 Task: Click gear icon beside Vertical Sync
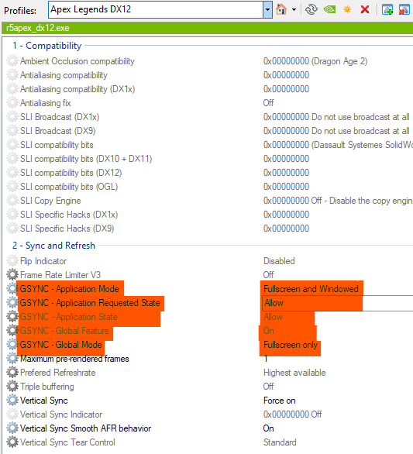12,400
